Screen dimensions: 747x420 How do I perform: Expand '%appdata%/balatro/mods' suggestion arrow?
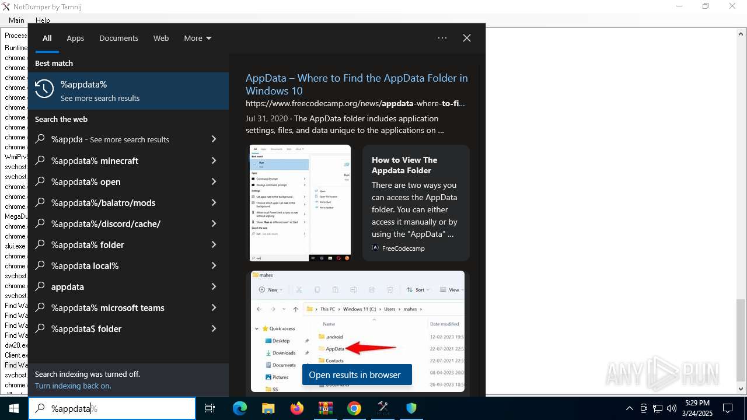(x=214, y=202)
